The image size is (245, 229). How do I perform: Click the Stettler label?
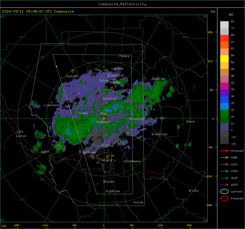(159, 79)
